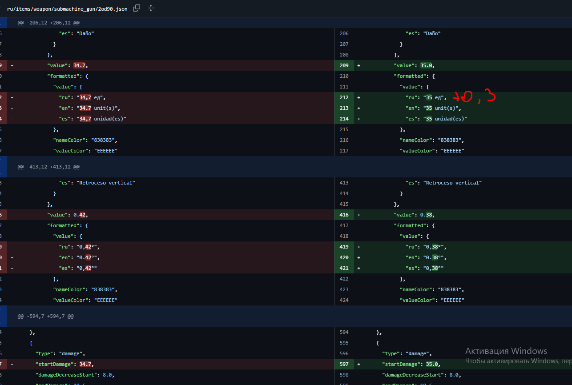The image size is (572, 385).
Task: Expand hidden lines above hunk -206,12
Action: click(x=3, y=23)
